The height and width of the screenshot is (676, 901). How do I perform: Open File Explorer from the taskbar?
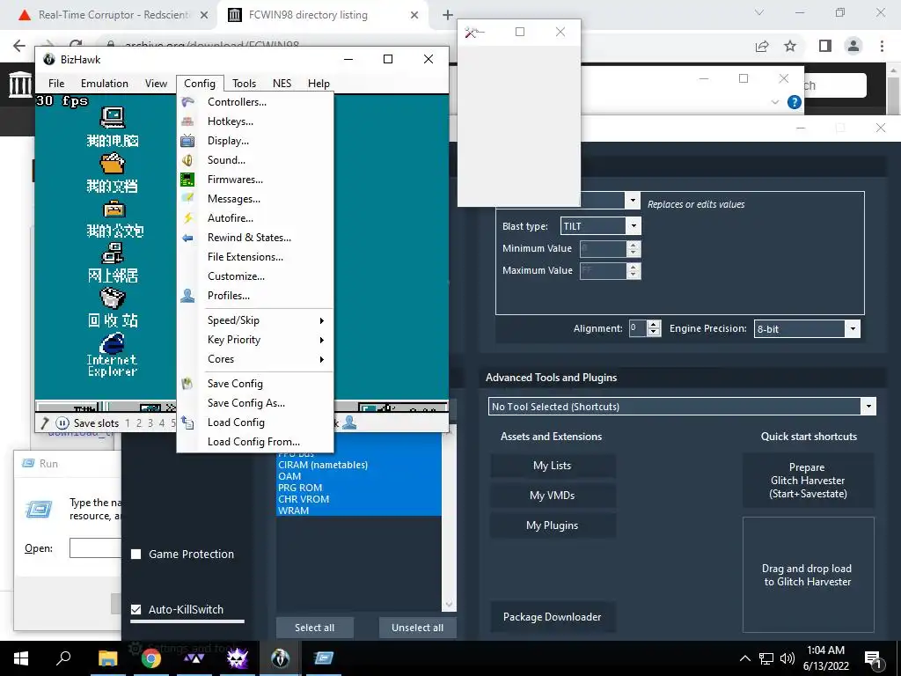(x=107, y=658)
